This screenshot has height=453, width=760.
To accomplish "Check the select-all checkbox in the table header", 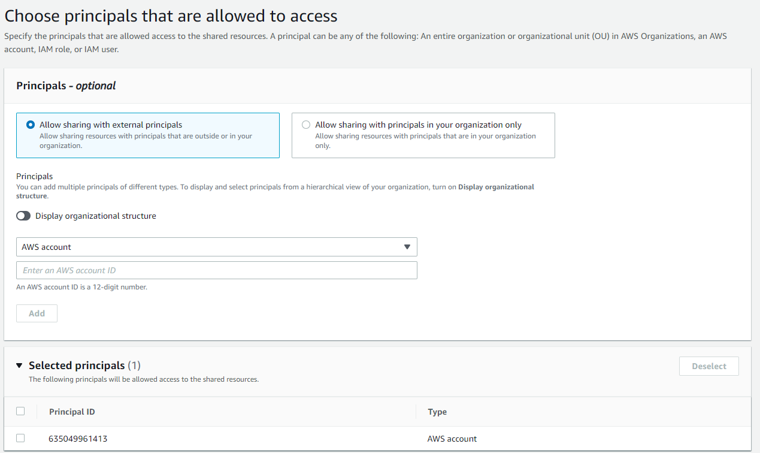I will pos(21,411).
